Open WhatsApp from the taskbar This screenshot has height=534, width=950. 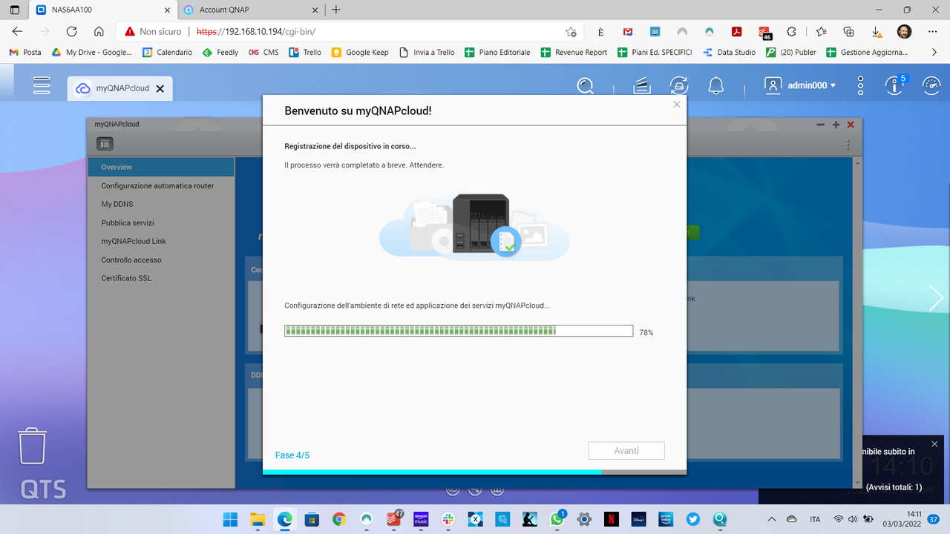558,519
